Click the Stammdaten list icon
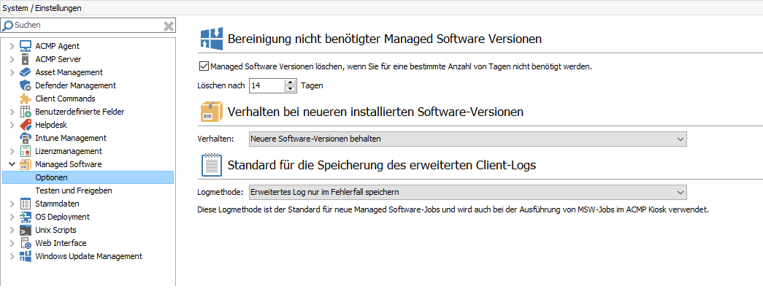Screen dimensions: 763x289 (26, 204)
